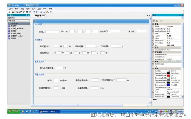Expand the Size property
The height and width of the screenshot is (119, 191).
pos(153,45)
